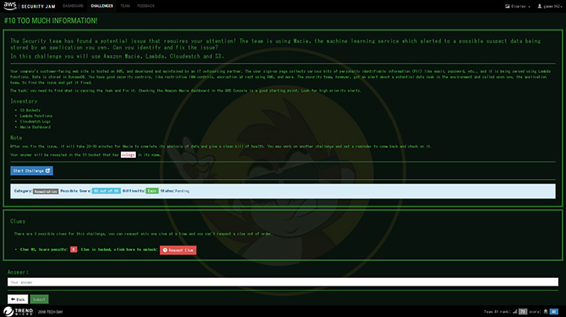
Task: Click the '#10 TOO MUCH INFORMATION!' heading
Action: point(50,20)
